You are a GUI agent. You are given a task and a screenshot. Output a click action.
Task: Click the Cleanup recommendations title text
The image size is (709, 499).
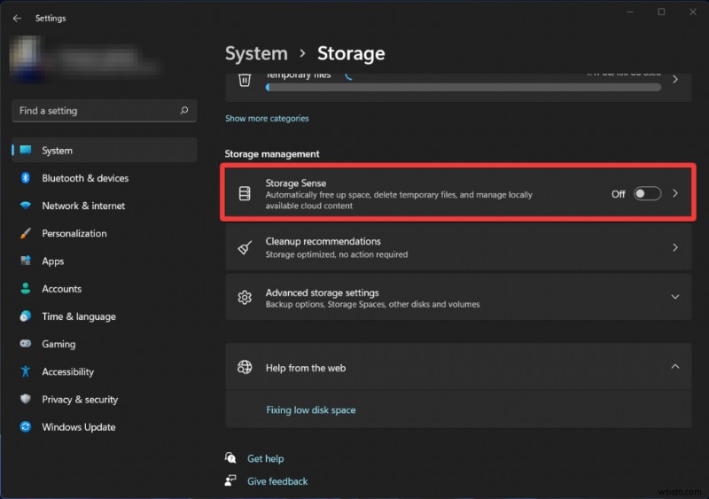(x=323, y=241)
